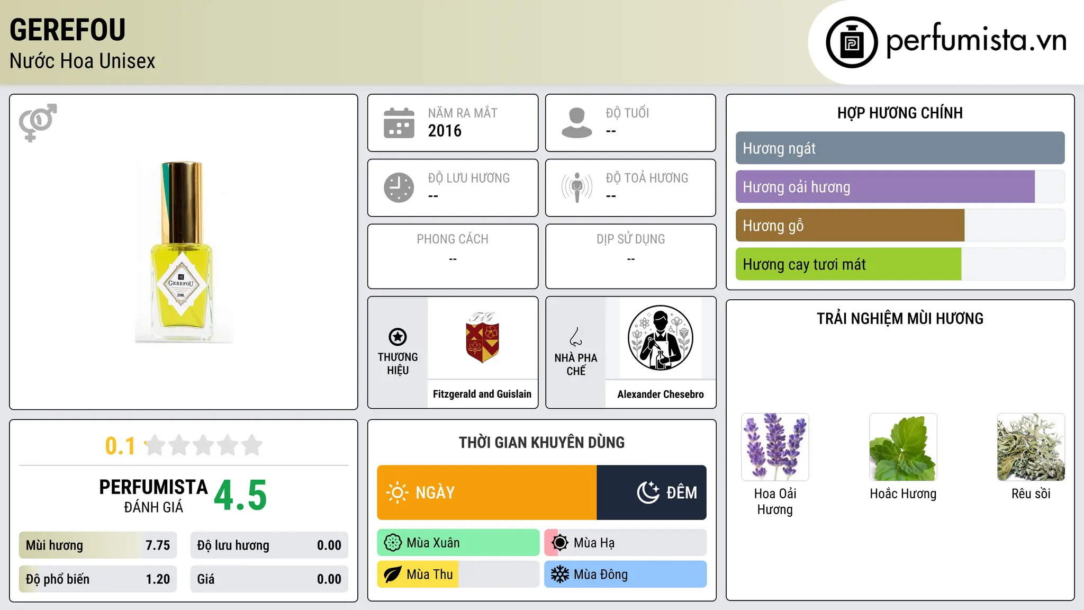Viewport: 1084px width, 610px height.
Task: Click the Giá score 0.00 row
Action: (269, 579)
